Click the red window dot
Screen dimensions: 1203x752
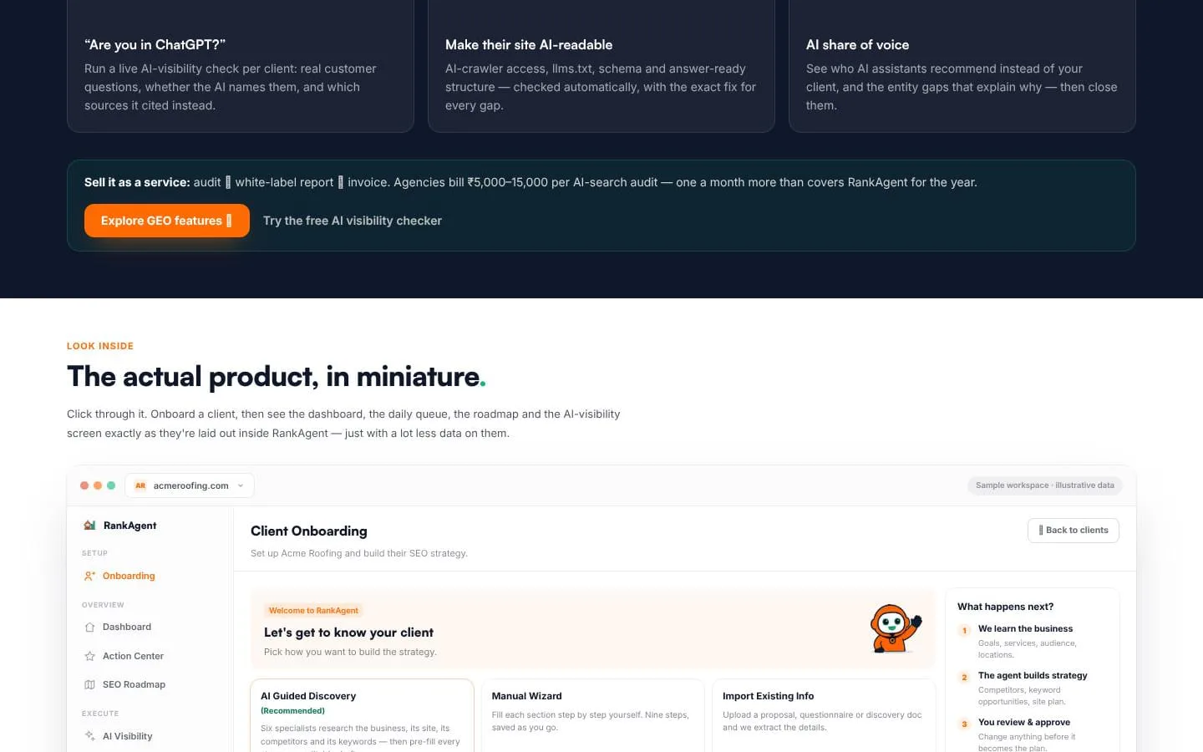tap(84, 485)
